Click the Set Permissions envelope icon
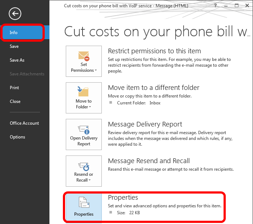This screenshot has width=253, height=224. point(84,56)
